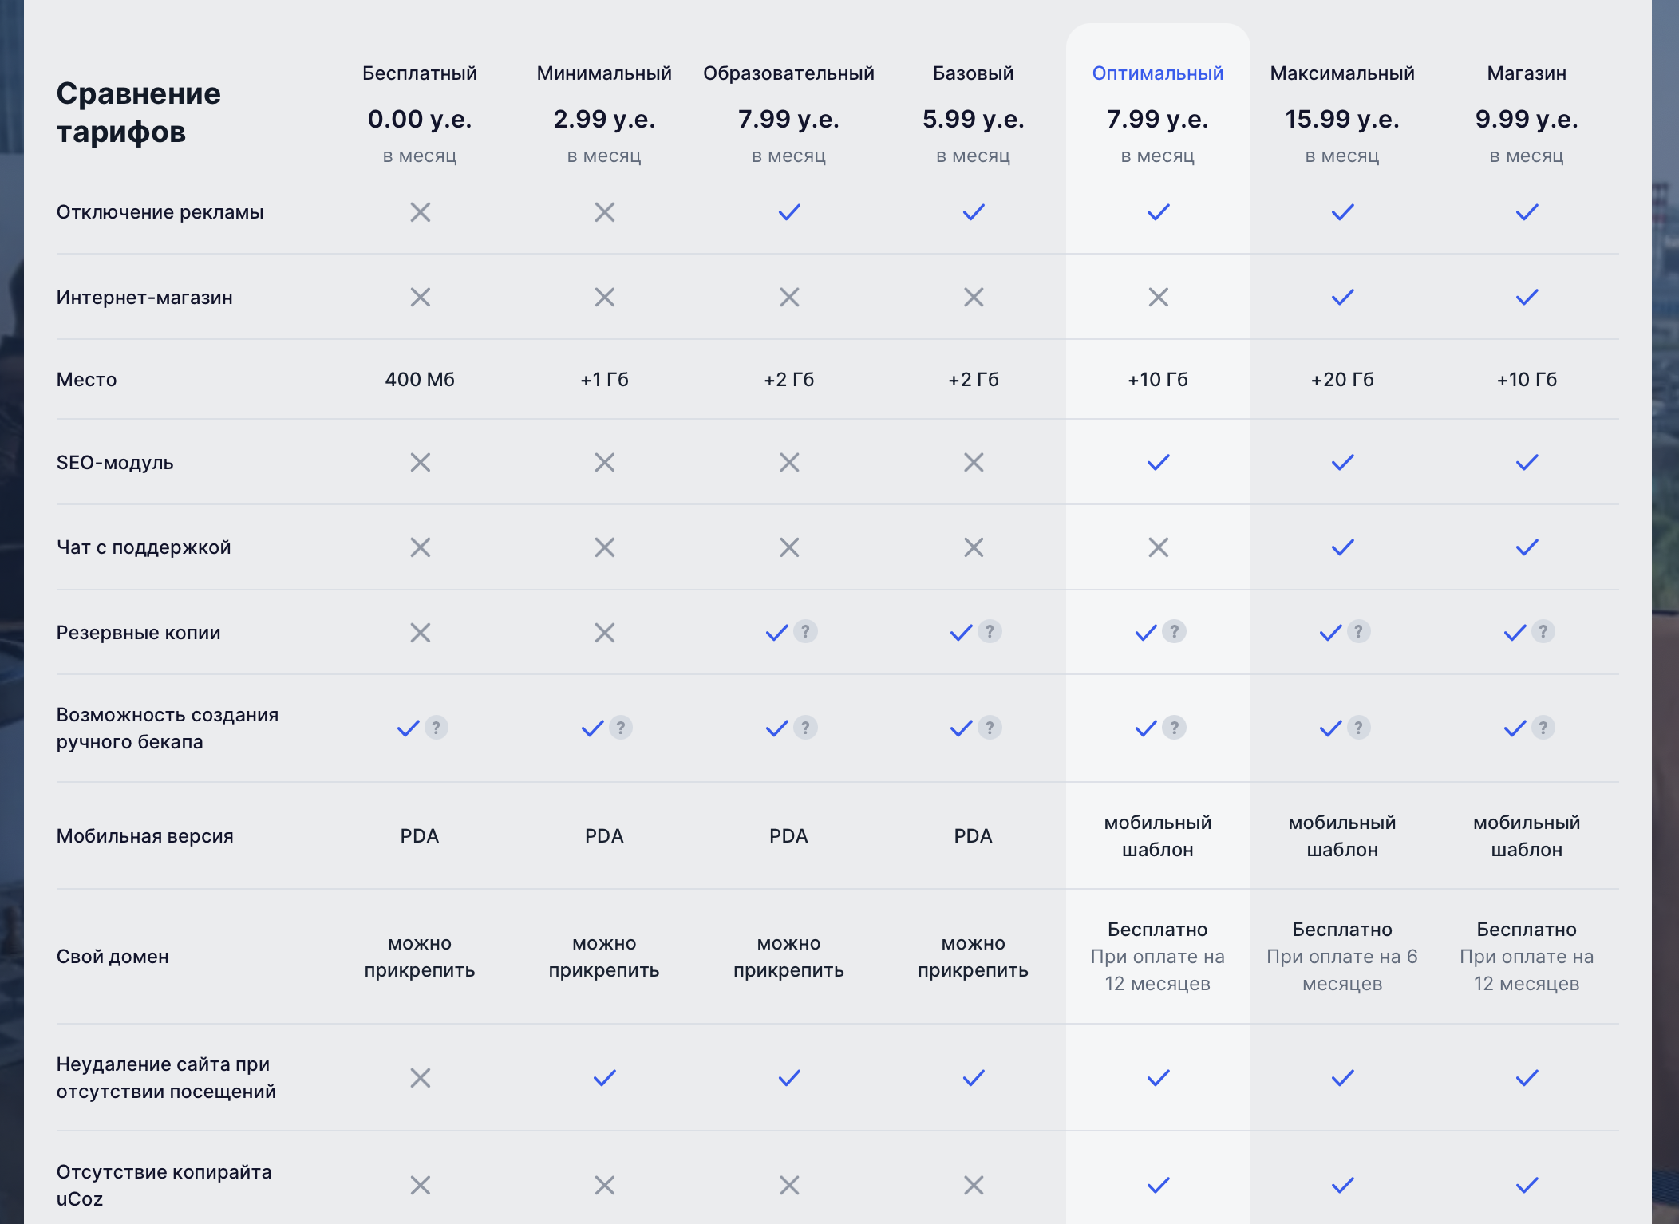Select the Максимальный tariff heading
Viewport: 1679px width, 1224px height.
click(1342, 73)
